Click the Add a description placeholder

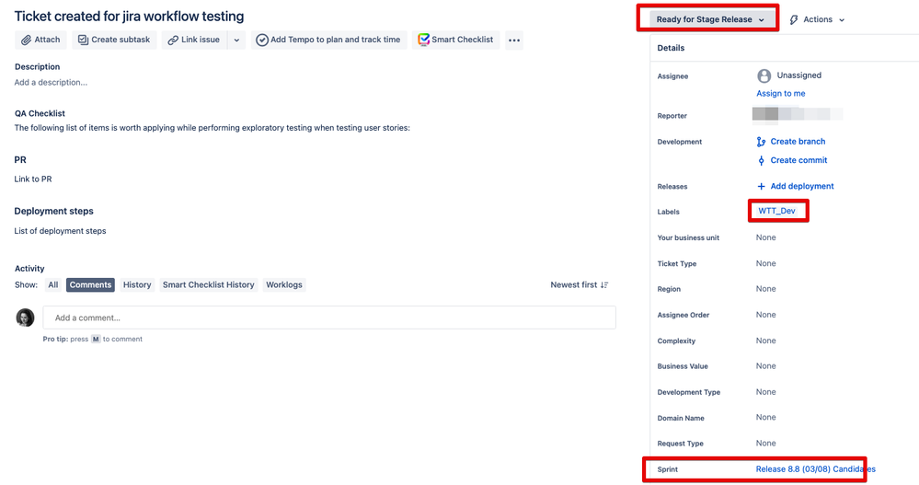[x=51, y=82]
